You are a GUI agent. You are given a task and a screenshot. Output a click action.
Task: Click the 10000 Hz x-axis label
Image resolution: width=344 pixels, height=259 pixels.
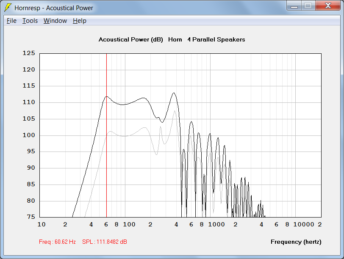pyautogui.click(x=304, y=224)
